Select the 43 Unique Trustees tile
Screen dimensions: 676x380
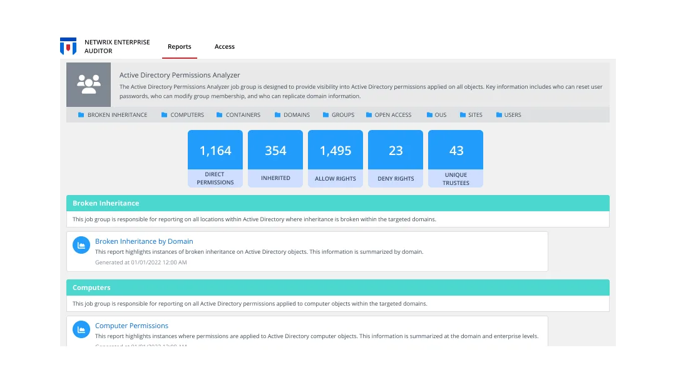[x=456, y=158]
